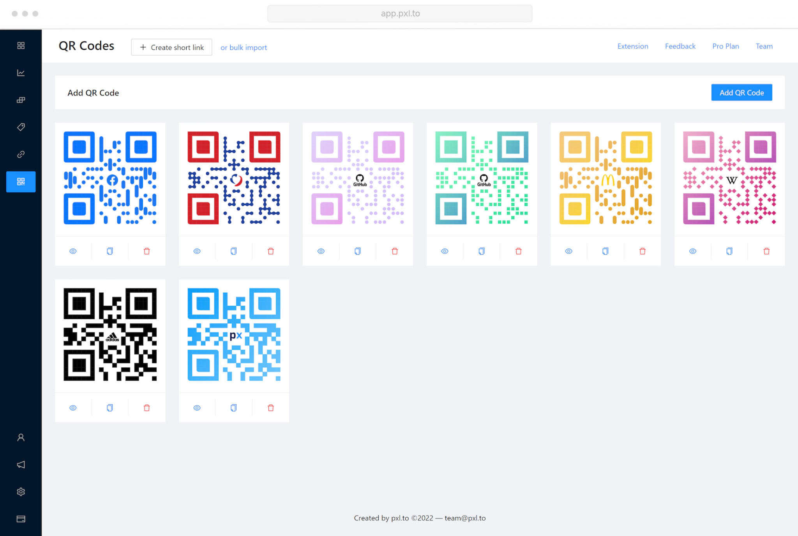Image resolution: width=798 pixels, height=536 pixels.
Task: Copy the green GitHub QR code
Action: (x=482, y=251)
